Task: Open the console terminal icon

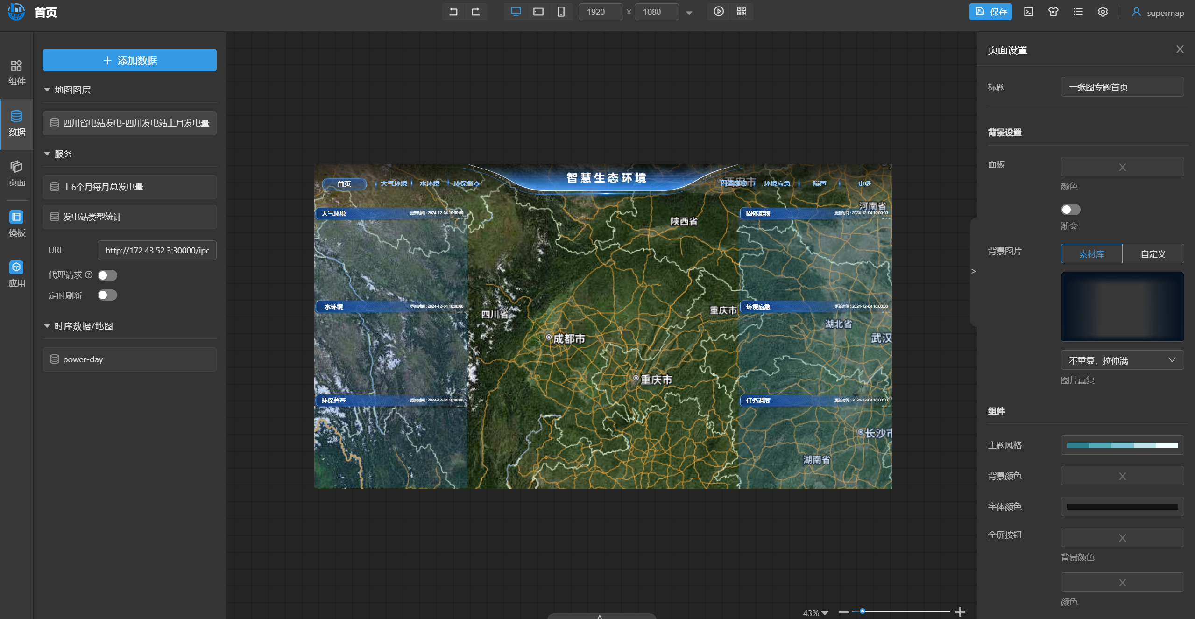Action: pyautogui.click(x=1028, y=12)
